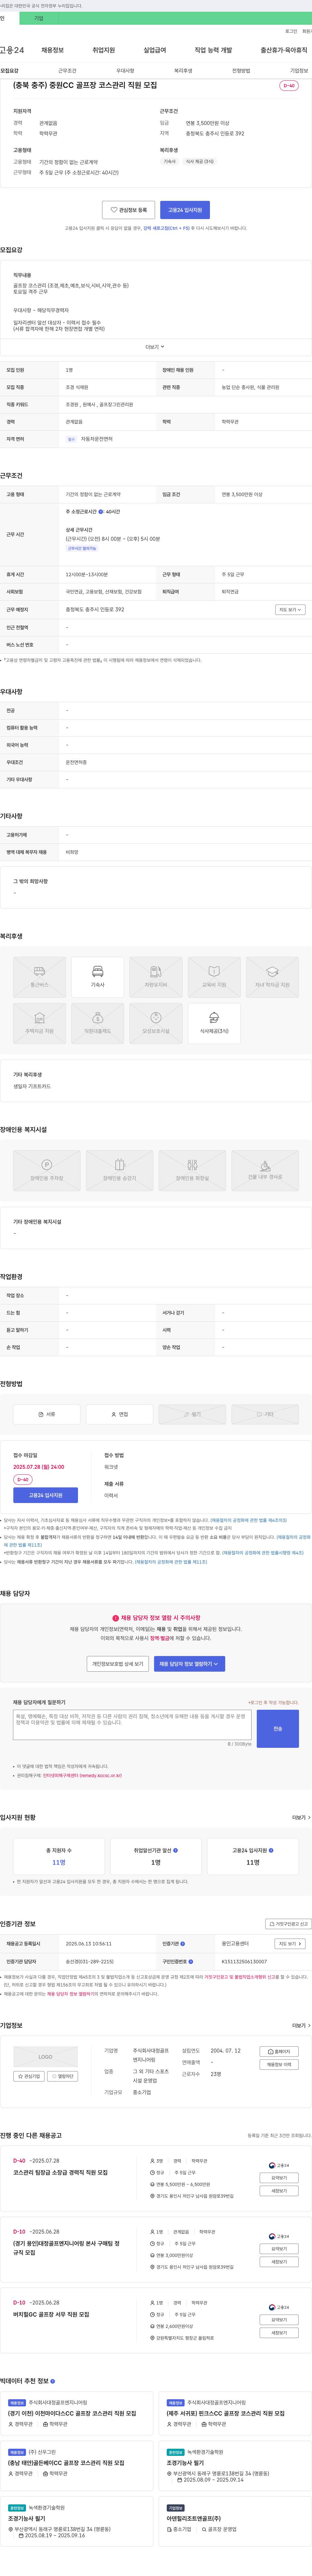Select the 복리후생 section tab
Screen dimensions: 312x2576
tap(183, 71)
